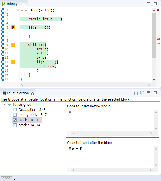
Task: Click the editor horizontal scroll right arrow
Action: 149,84
